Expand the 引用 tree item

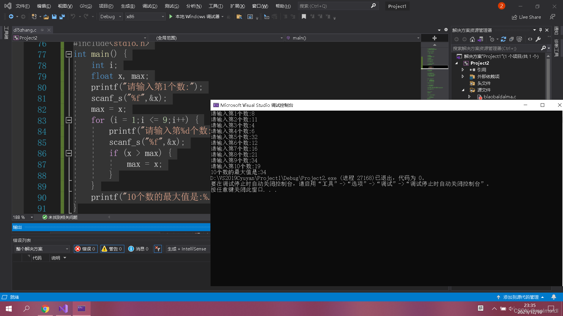point(463,69)
